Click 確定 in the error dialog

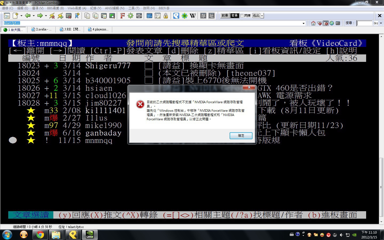point(241,136)
